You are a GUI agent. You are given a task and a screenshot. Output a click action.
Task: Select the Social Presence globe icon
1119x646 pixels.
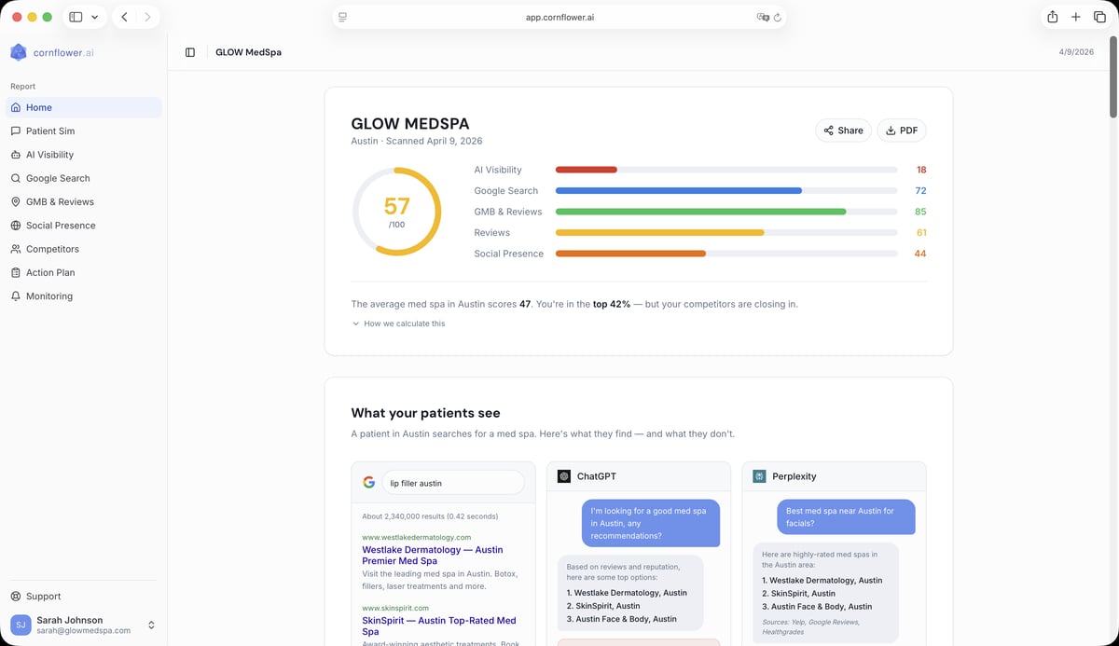point(16,226)
